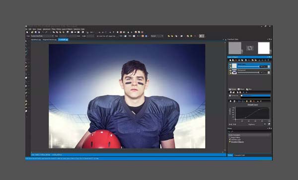The width and height of the screenshot is (298, 180).
Task: Click inside the curves graph
Action: click(x=252, y=113)
